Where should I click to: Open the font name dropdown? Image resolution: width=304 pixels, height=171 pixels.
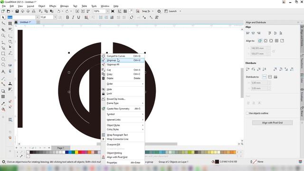click(x=37, y=17)
